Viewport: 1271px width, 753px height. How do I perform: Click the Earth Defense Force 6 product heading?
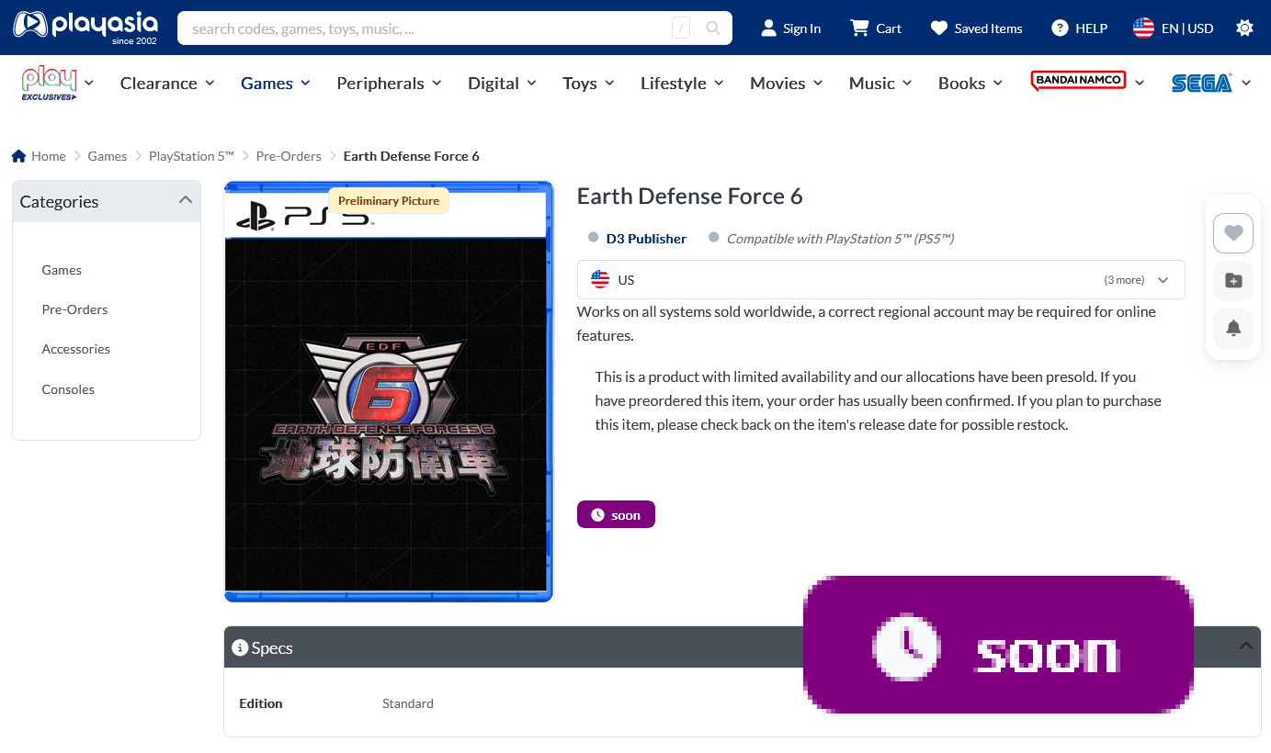click(690, 197)
